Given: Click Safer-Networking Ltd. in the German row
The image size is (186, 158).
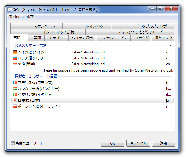Looking at the screenshot, I should click(x=88, y=52).
